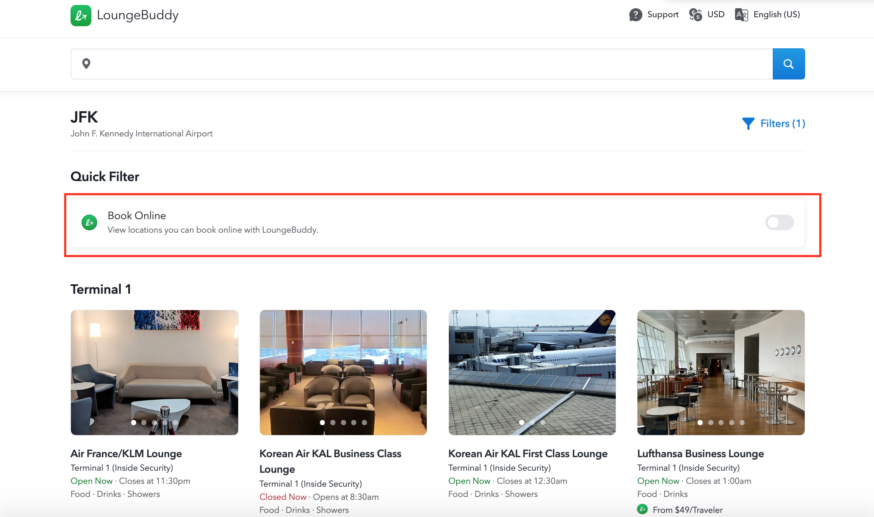874x517 pixels.
Task: Click the blue funnel filter icon
Action: (x=748, y=123)
